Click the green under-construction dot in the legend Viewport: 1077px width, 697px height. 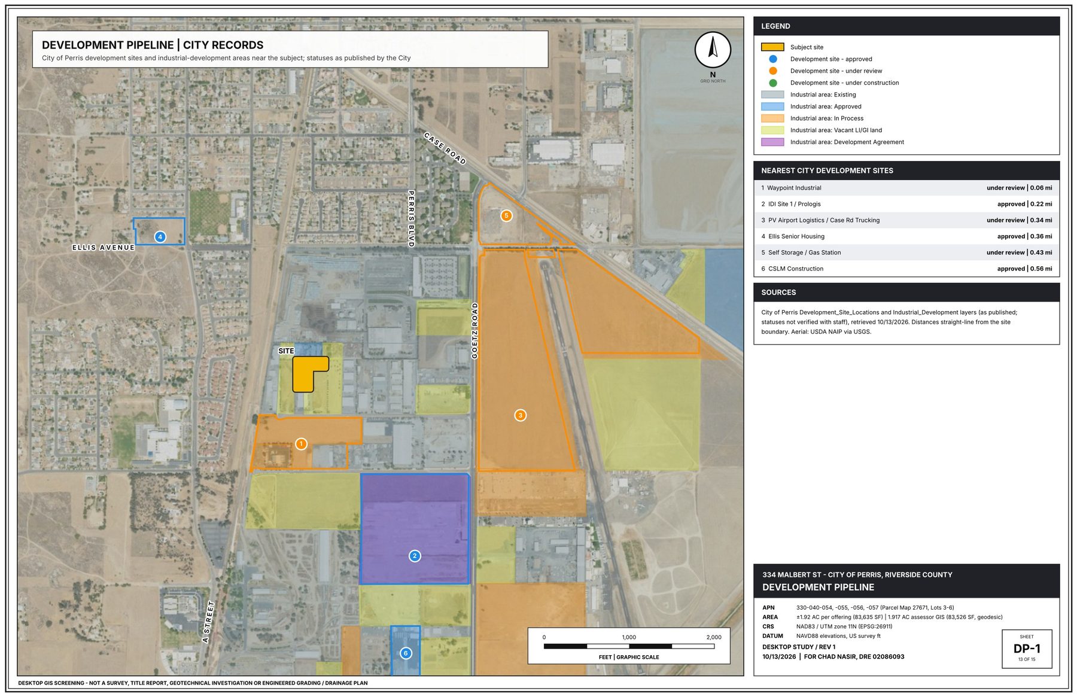(x=772, y=83)
